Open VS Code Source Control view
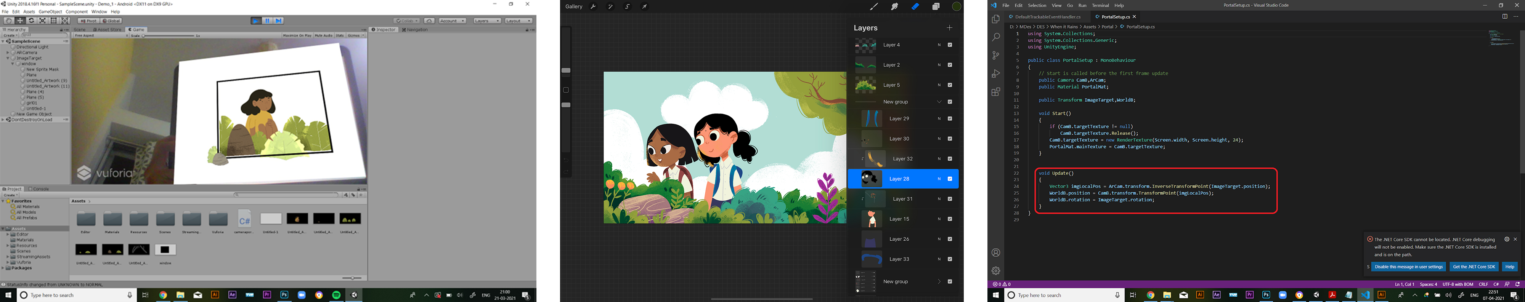The image size is (1525, 302). pyautogui.click(x=996, y=56)
